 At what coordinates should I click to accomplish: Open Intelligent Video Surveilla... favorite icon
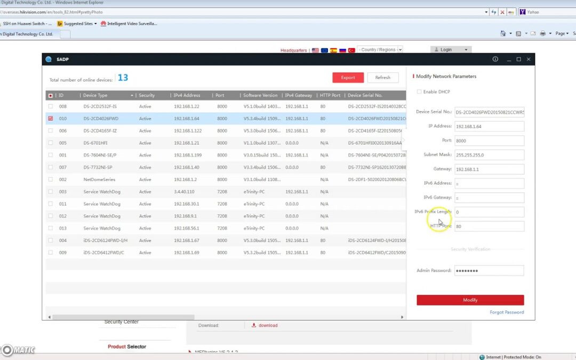point(103,23)
